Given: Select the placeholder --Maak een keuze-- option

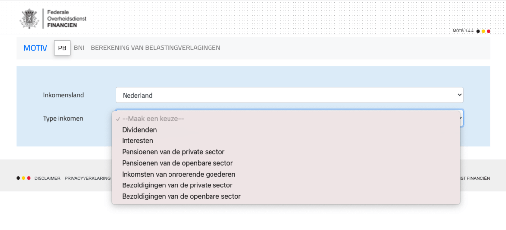Looking at the screenshot, I should pyautogui.click(x=153, y=119).
